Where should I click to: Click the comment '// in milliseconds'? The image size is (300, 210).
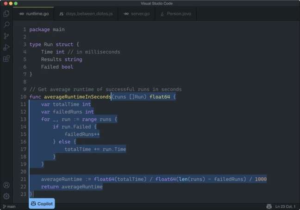(94, 52)
